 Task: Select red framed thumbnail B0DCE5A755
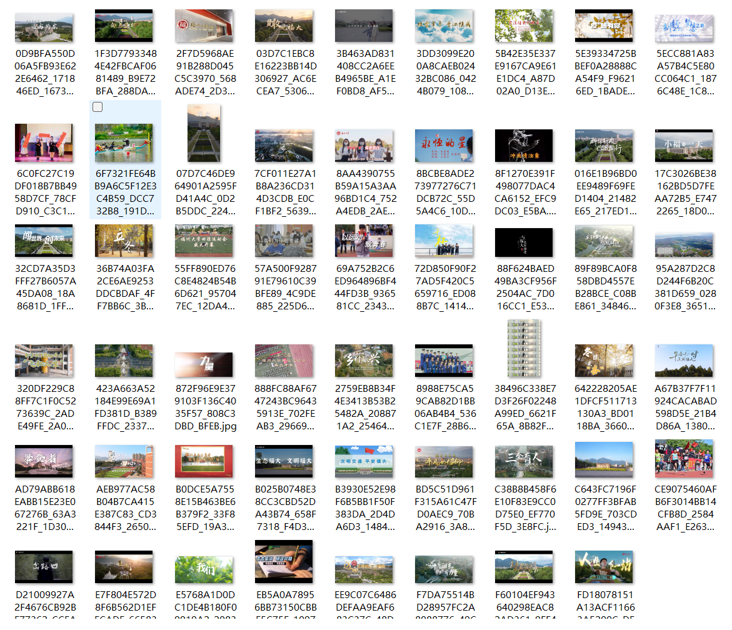coord(204,461)
